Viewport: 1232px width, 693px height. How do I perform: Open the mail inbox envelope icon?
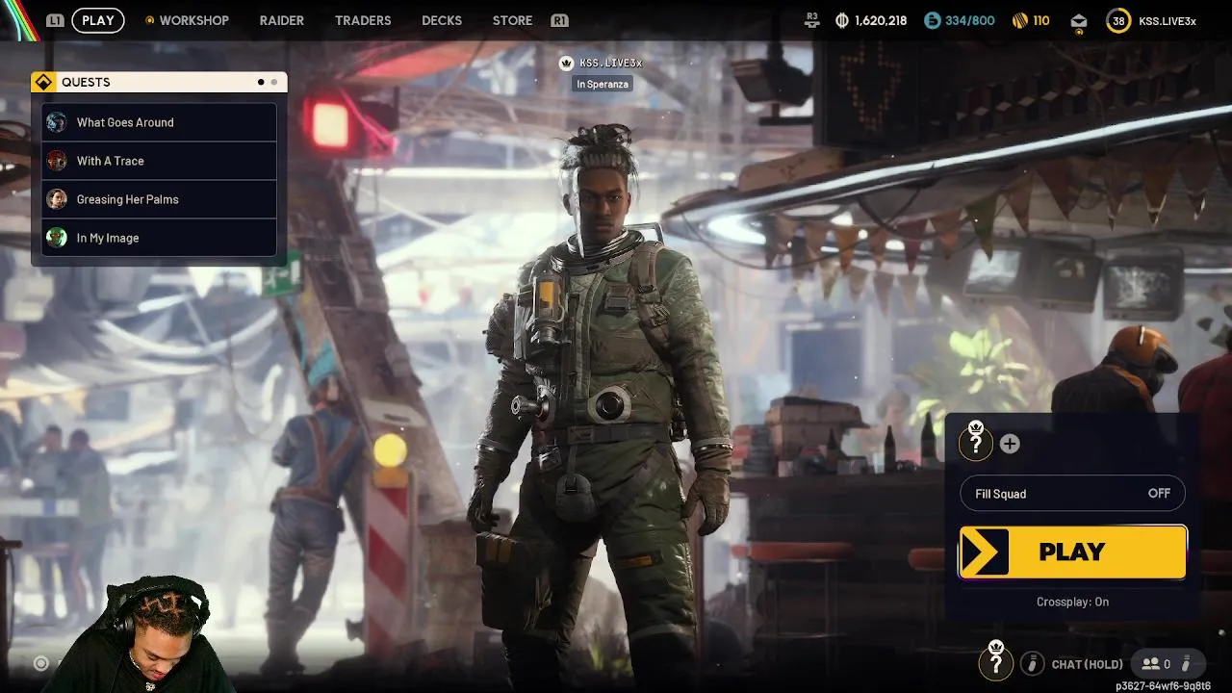pyautogui.click(x=1078, y=21)
